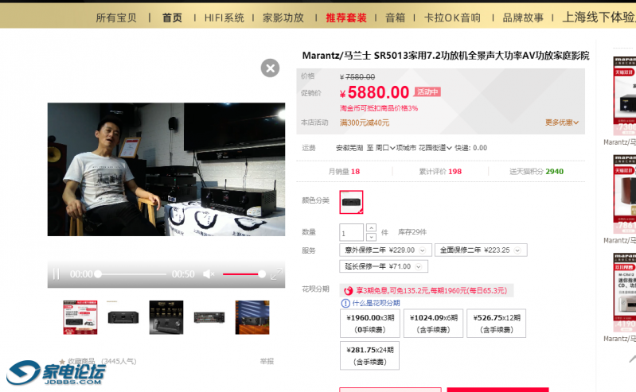Screen dimensions: 636x392
Task: Open 推荐套装 category
Action: coord(346,17)
